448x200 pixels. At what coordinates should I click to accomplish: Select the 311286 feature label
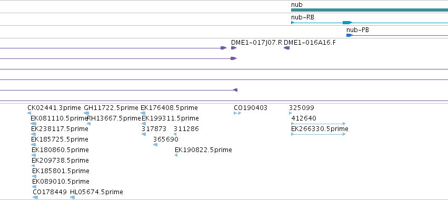(186, 129)
